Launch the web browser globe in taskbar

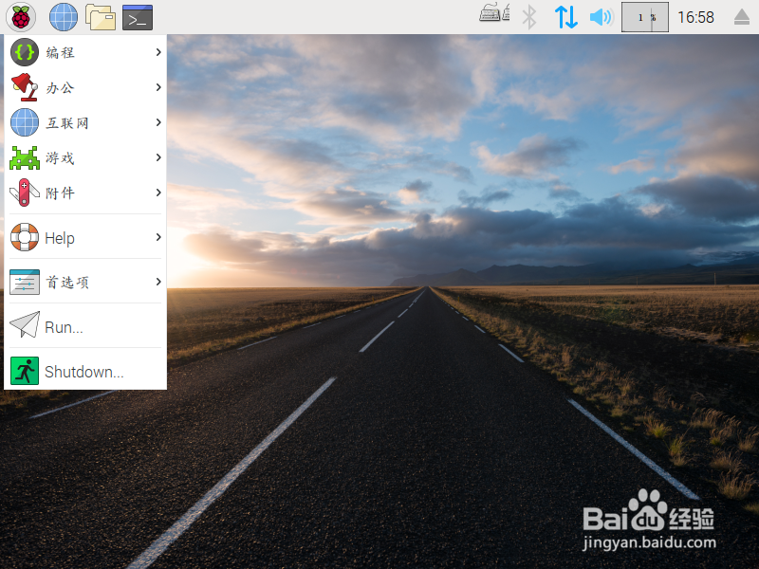coord(64,17)
